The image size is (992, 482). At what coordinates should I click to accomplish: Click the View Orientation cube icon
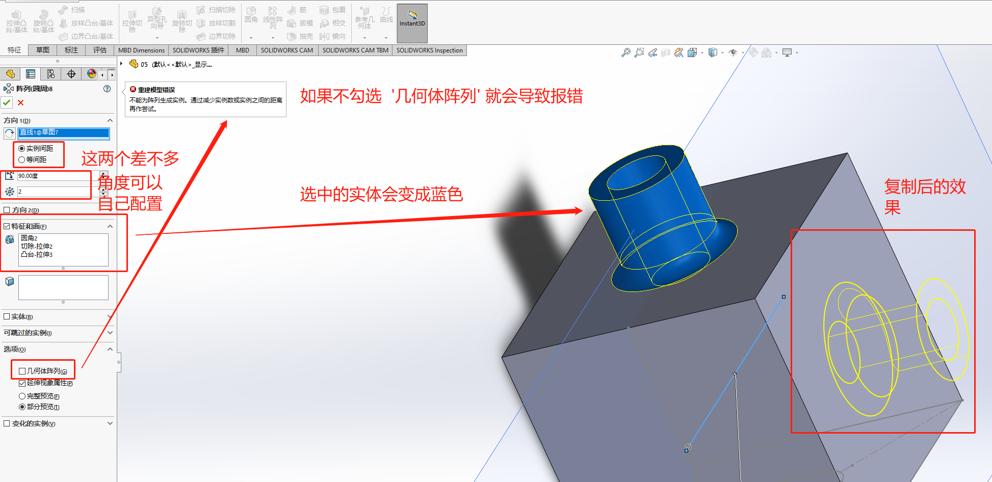pyautogui.click(x=692, y=52)
